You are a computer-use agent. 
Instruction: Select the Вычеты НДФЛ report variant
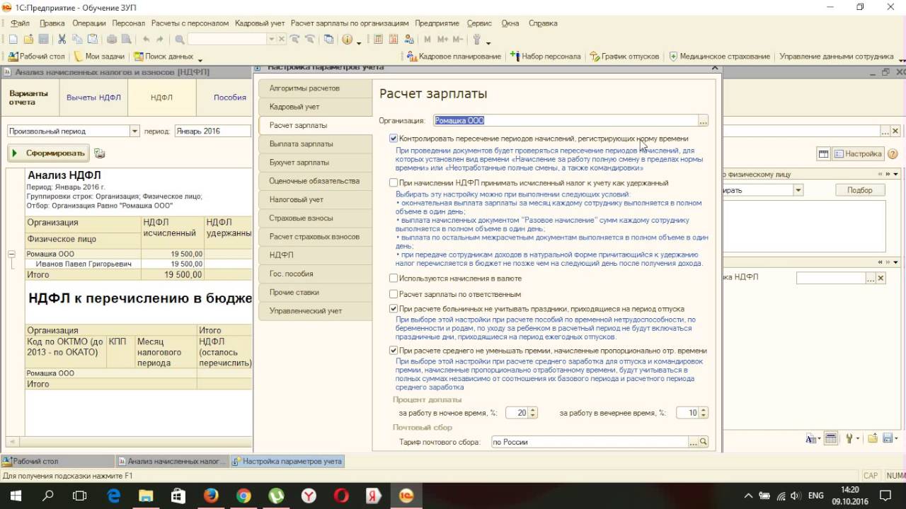(x=93, y=98)
